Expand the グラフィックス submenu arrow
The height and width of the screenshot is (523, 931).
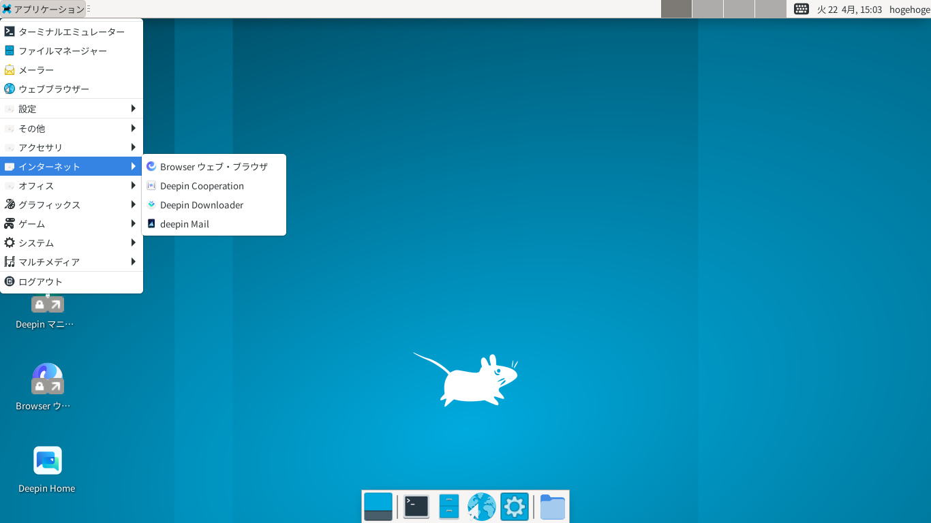[x=134, y=204]
